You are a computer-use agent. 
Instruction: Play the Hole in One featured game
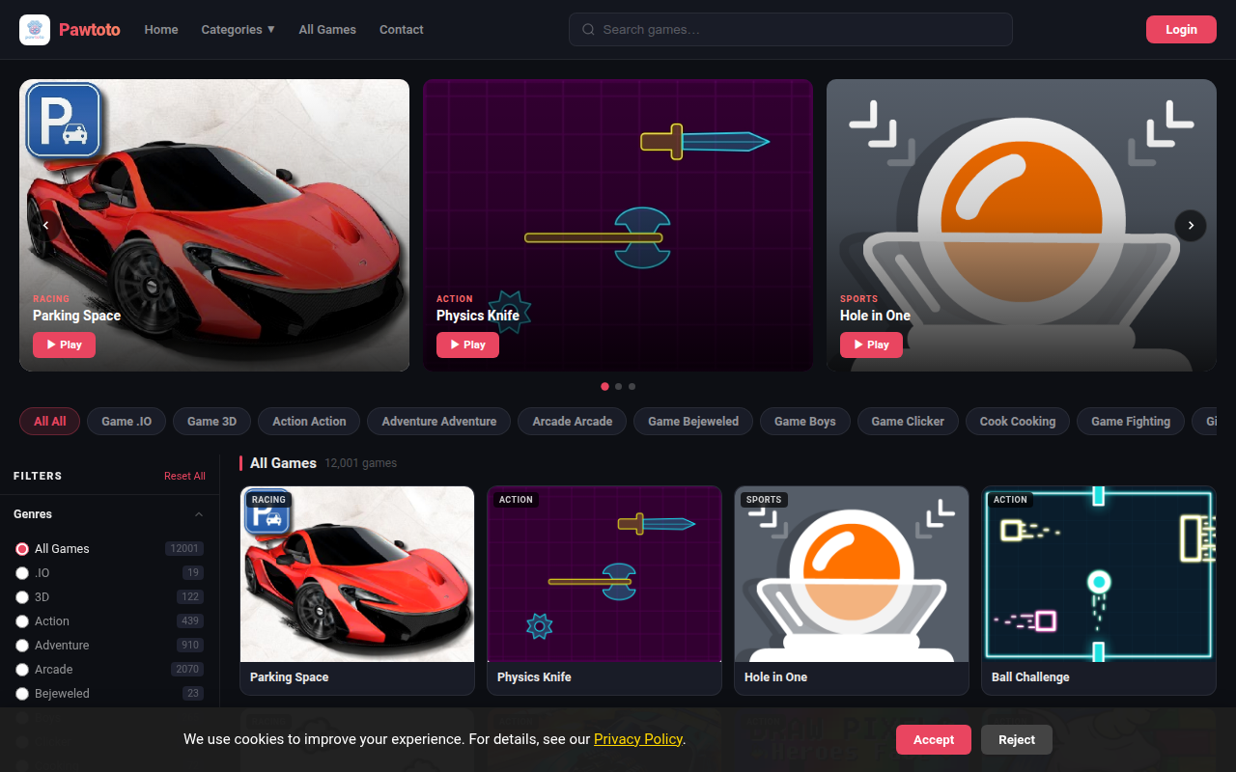point(871,345)
